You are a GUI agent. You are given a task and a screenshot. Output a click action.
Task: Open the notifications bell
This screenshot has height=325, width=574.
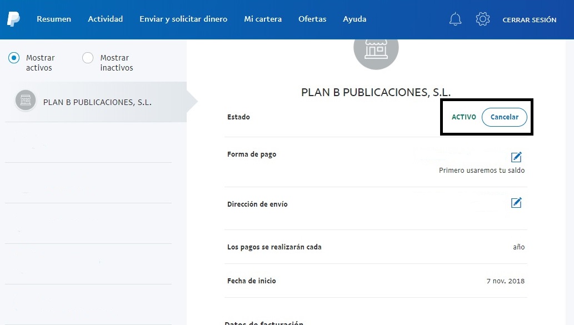coord(455,19)
